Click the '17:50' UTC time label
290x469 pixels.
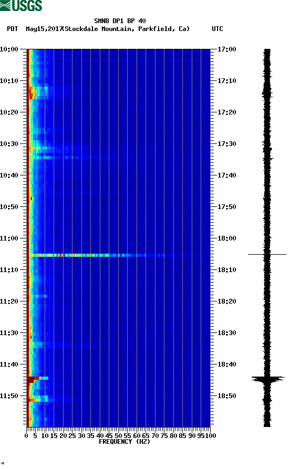226,207
